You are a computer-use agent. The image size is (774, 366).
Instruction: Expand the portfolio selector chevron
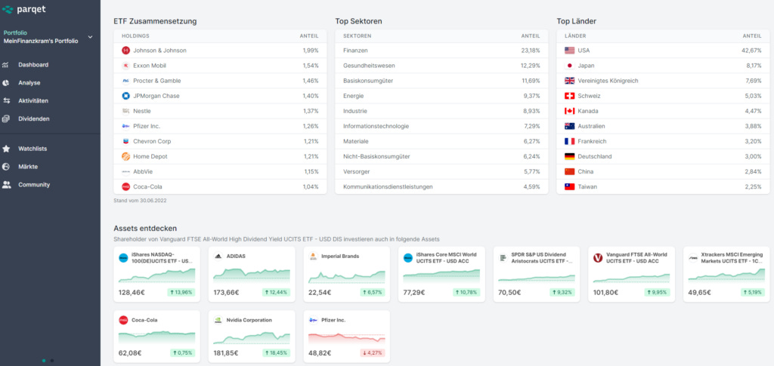90,37
